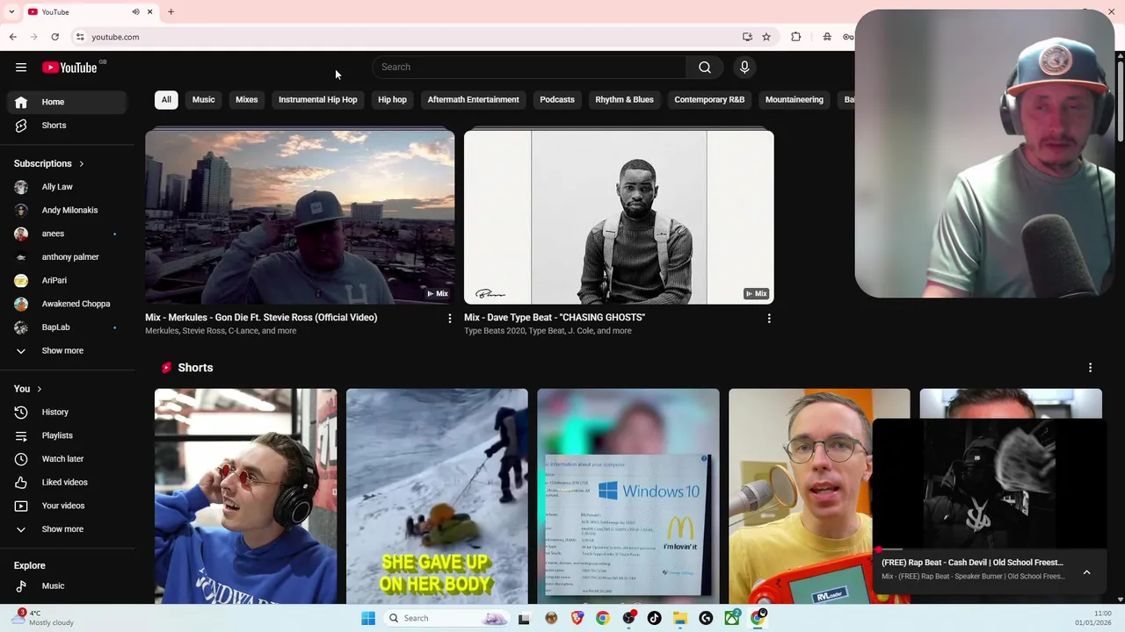
Task: Select the Instrumental Hip Hop chip
Action: coord(317,99)
